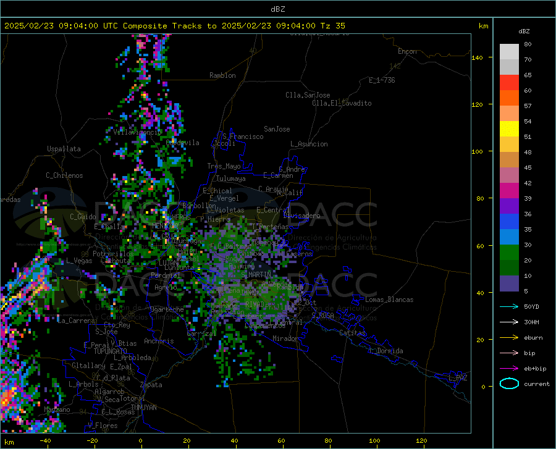Select the light grey 70-80 dBZ legend swatch
Viewport: 556px width, 449px height.
click(509, 52)
